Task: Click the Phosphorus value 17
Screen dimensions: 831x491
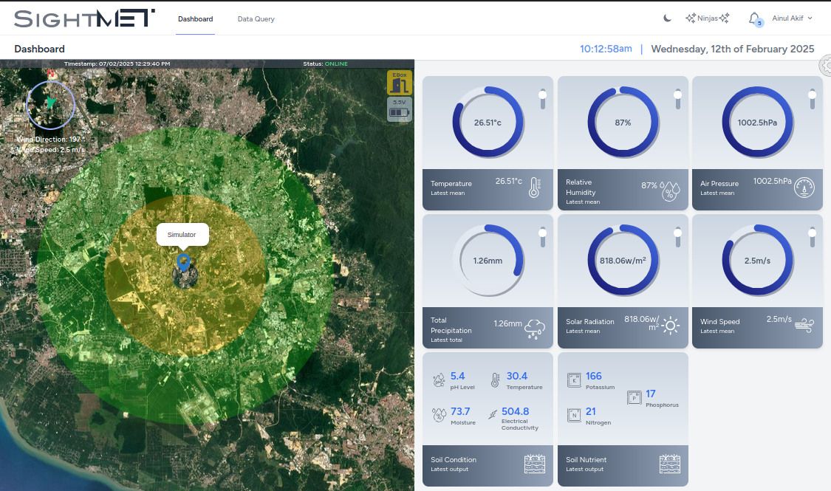Action: pyautogui.click(x=650, y=394)
